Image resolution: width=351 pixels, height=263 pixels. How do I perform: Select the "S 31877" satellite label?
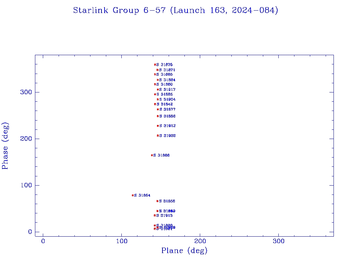coord(167,109)
